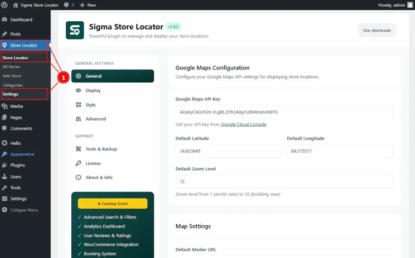Viewport: 415px width, 258px height.
Task: Click the tools icon beside Tools & Backup
Action: (78, 149)
